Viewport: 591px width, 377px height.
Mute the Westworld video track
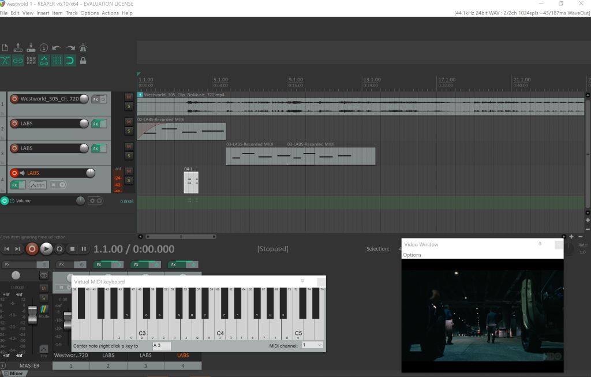click(129, 96)
